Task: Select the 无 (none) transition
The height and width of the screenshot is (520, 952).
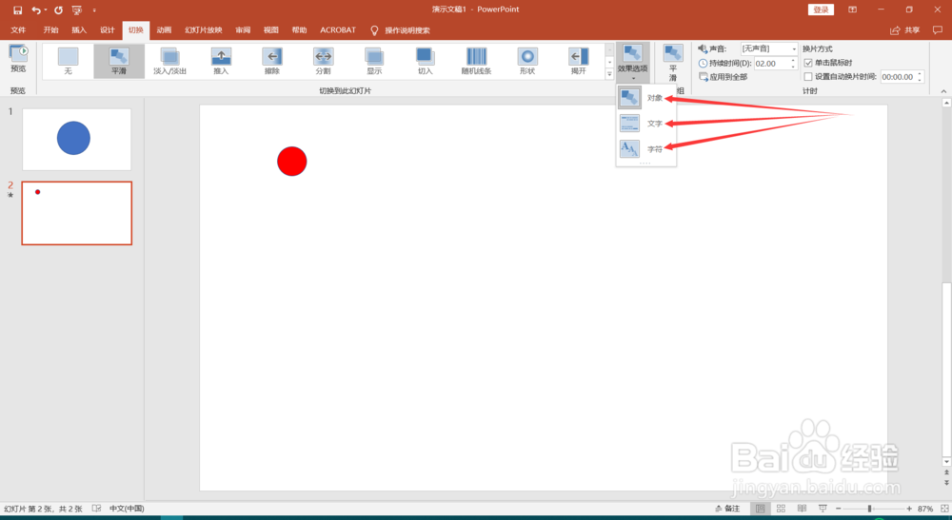Action: [68, 61]
